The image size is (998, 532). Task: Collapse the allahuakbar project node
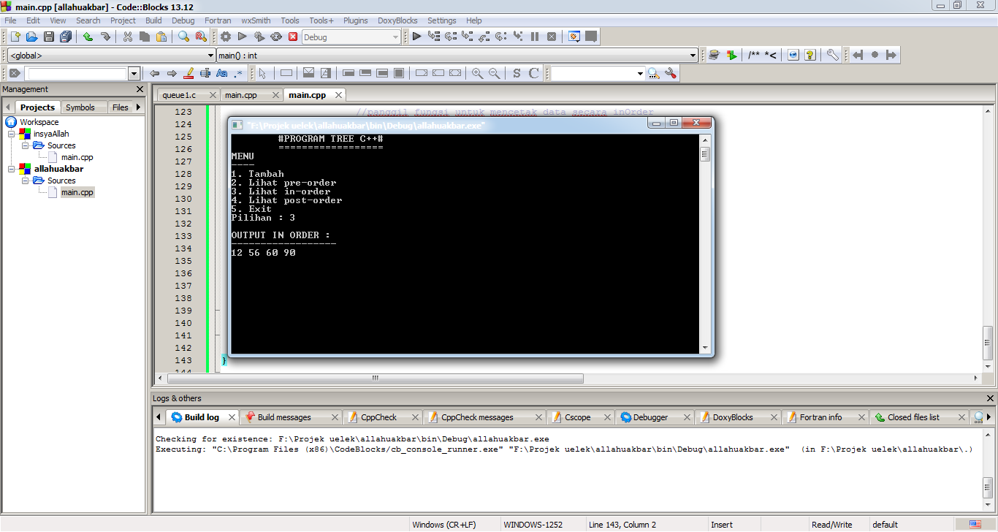tap(12, 169)
